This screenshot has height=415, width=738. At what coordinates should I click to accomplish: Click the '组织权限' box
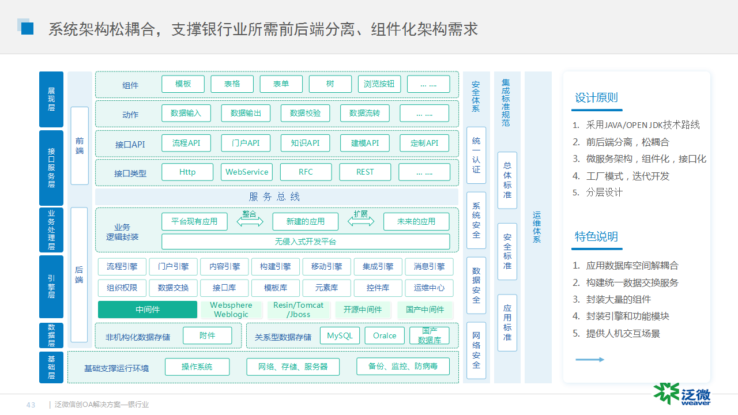122,288
